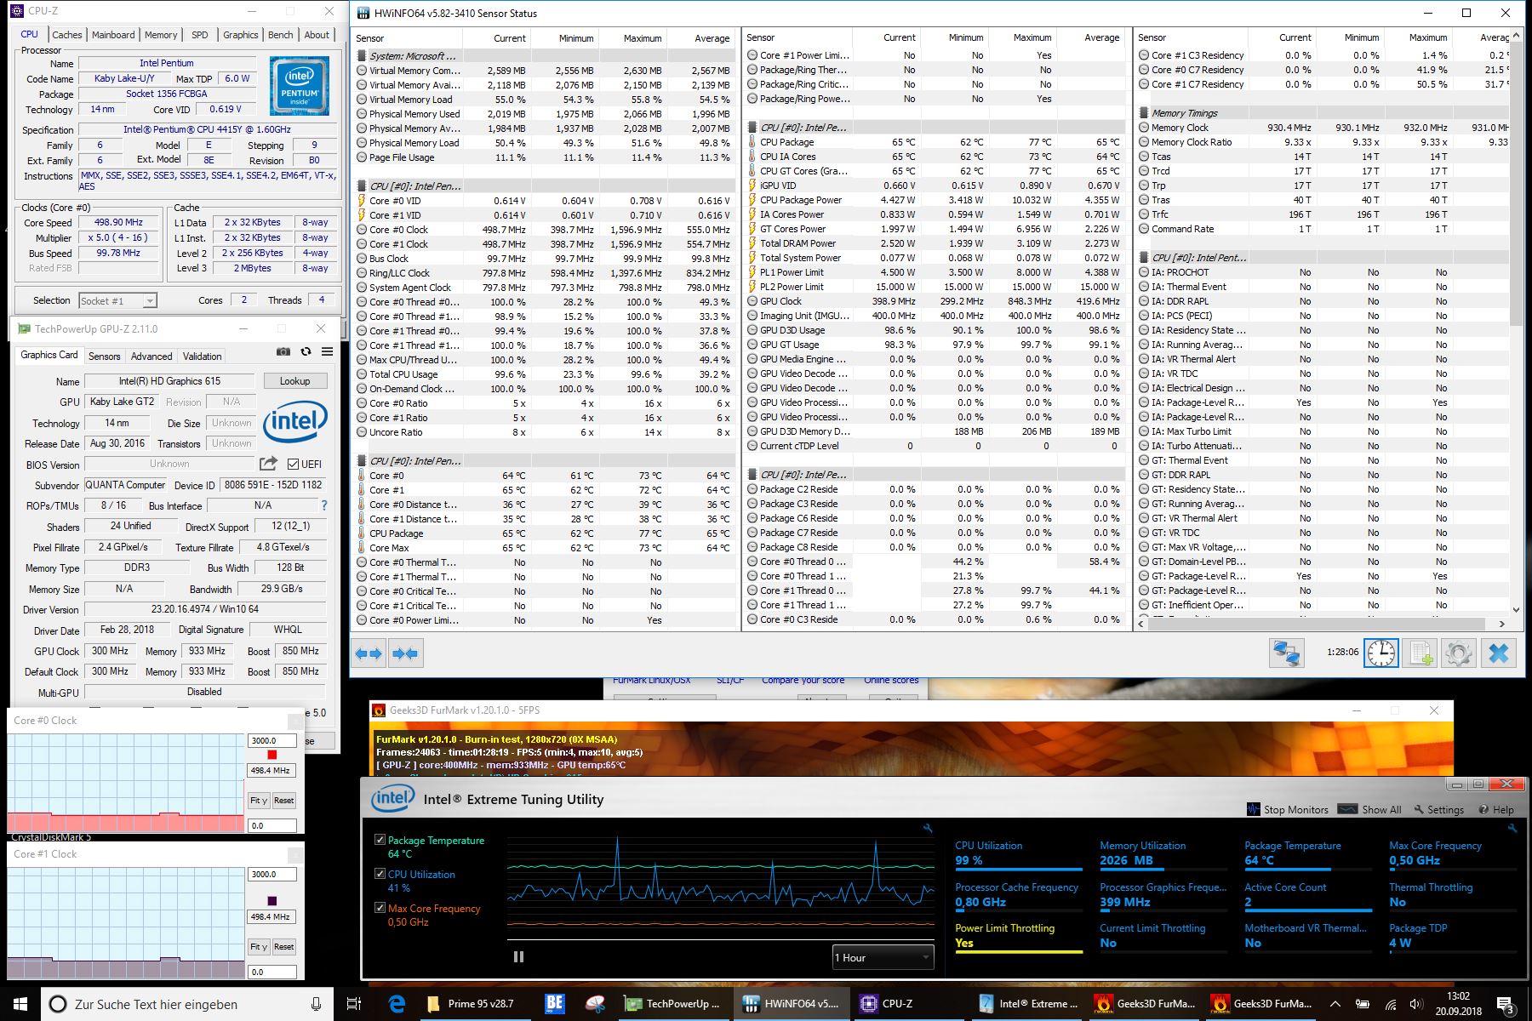Toggle CPU Utilization checkbox in XTU
The width and height of the screenshot is (1532, 1021).
(380, 874)
